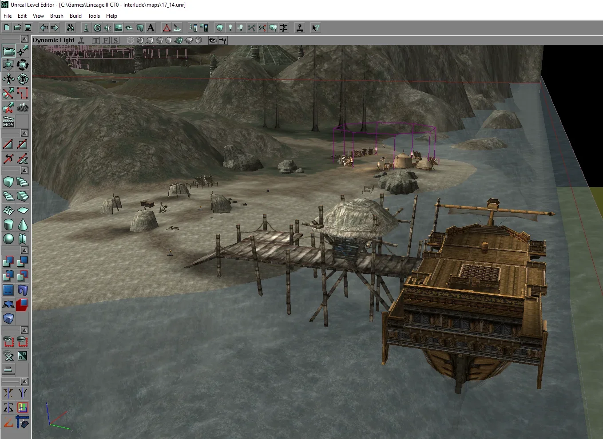Select the Brush Rotate tool
The image size is (603, 439).
tap(23, 65)
